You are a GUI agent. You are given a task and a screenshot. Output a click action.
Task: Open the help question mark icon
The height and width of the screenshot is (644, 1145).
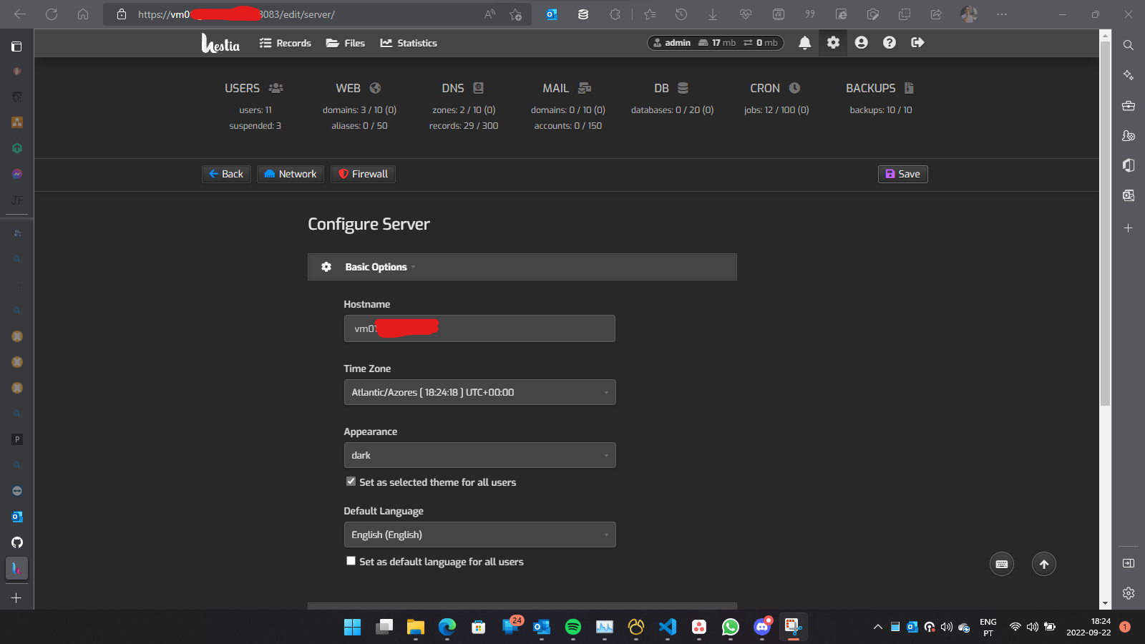click(890, 43)
